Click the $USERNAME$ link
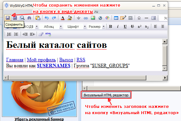Screen dimensions: 181x121 point(54,66)
